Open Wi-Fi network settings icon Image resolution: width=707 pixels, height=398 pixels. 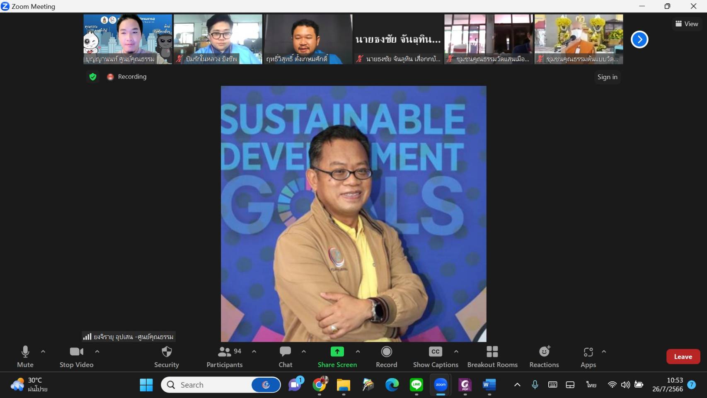click(x=612, y=385)
